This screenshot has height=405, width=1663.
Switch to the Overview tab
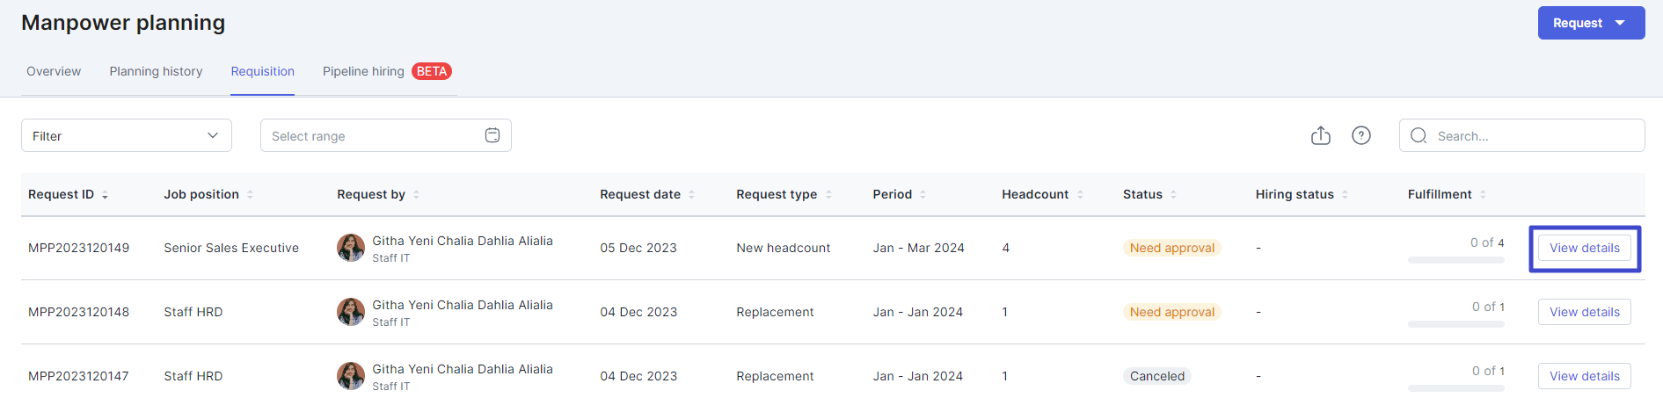54,71
